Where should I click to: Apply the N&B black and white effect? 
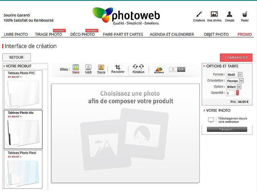[88, 69]
